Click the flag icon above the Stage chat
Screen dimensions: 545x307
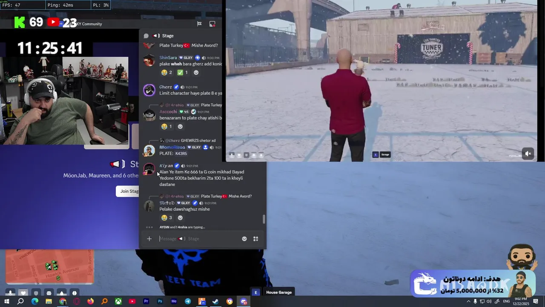[199, 24]
